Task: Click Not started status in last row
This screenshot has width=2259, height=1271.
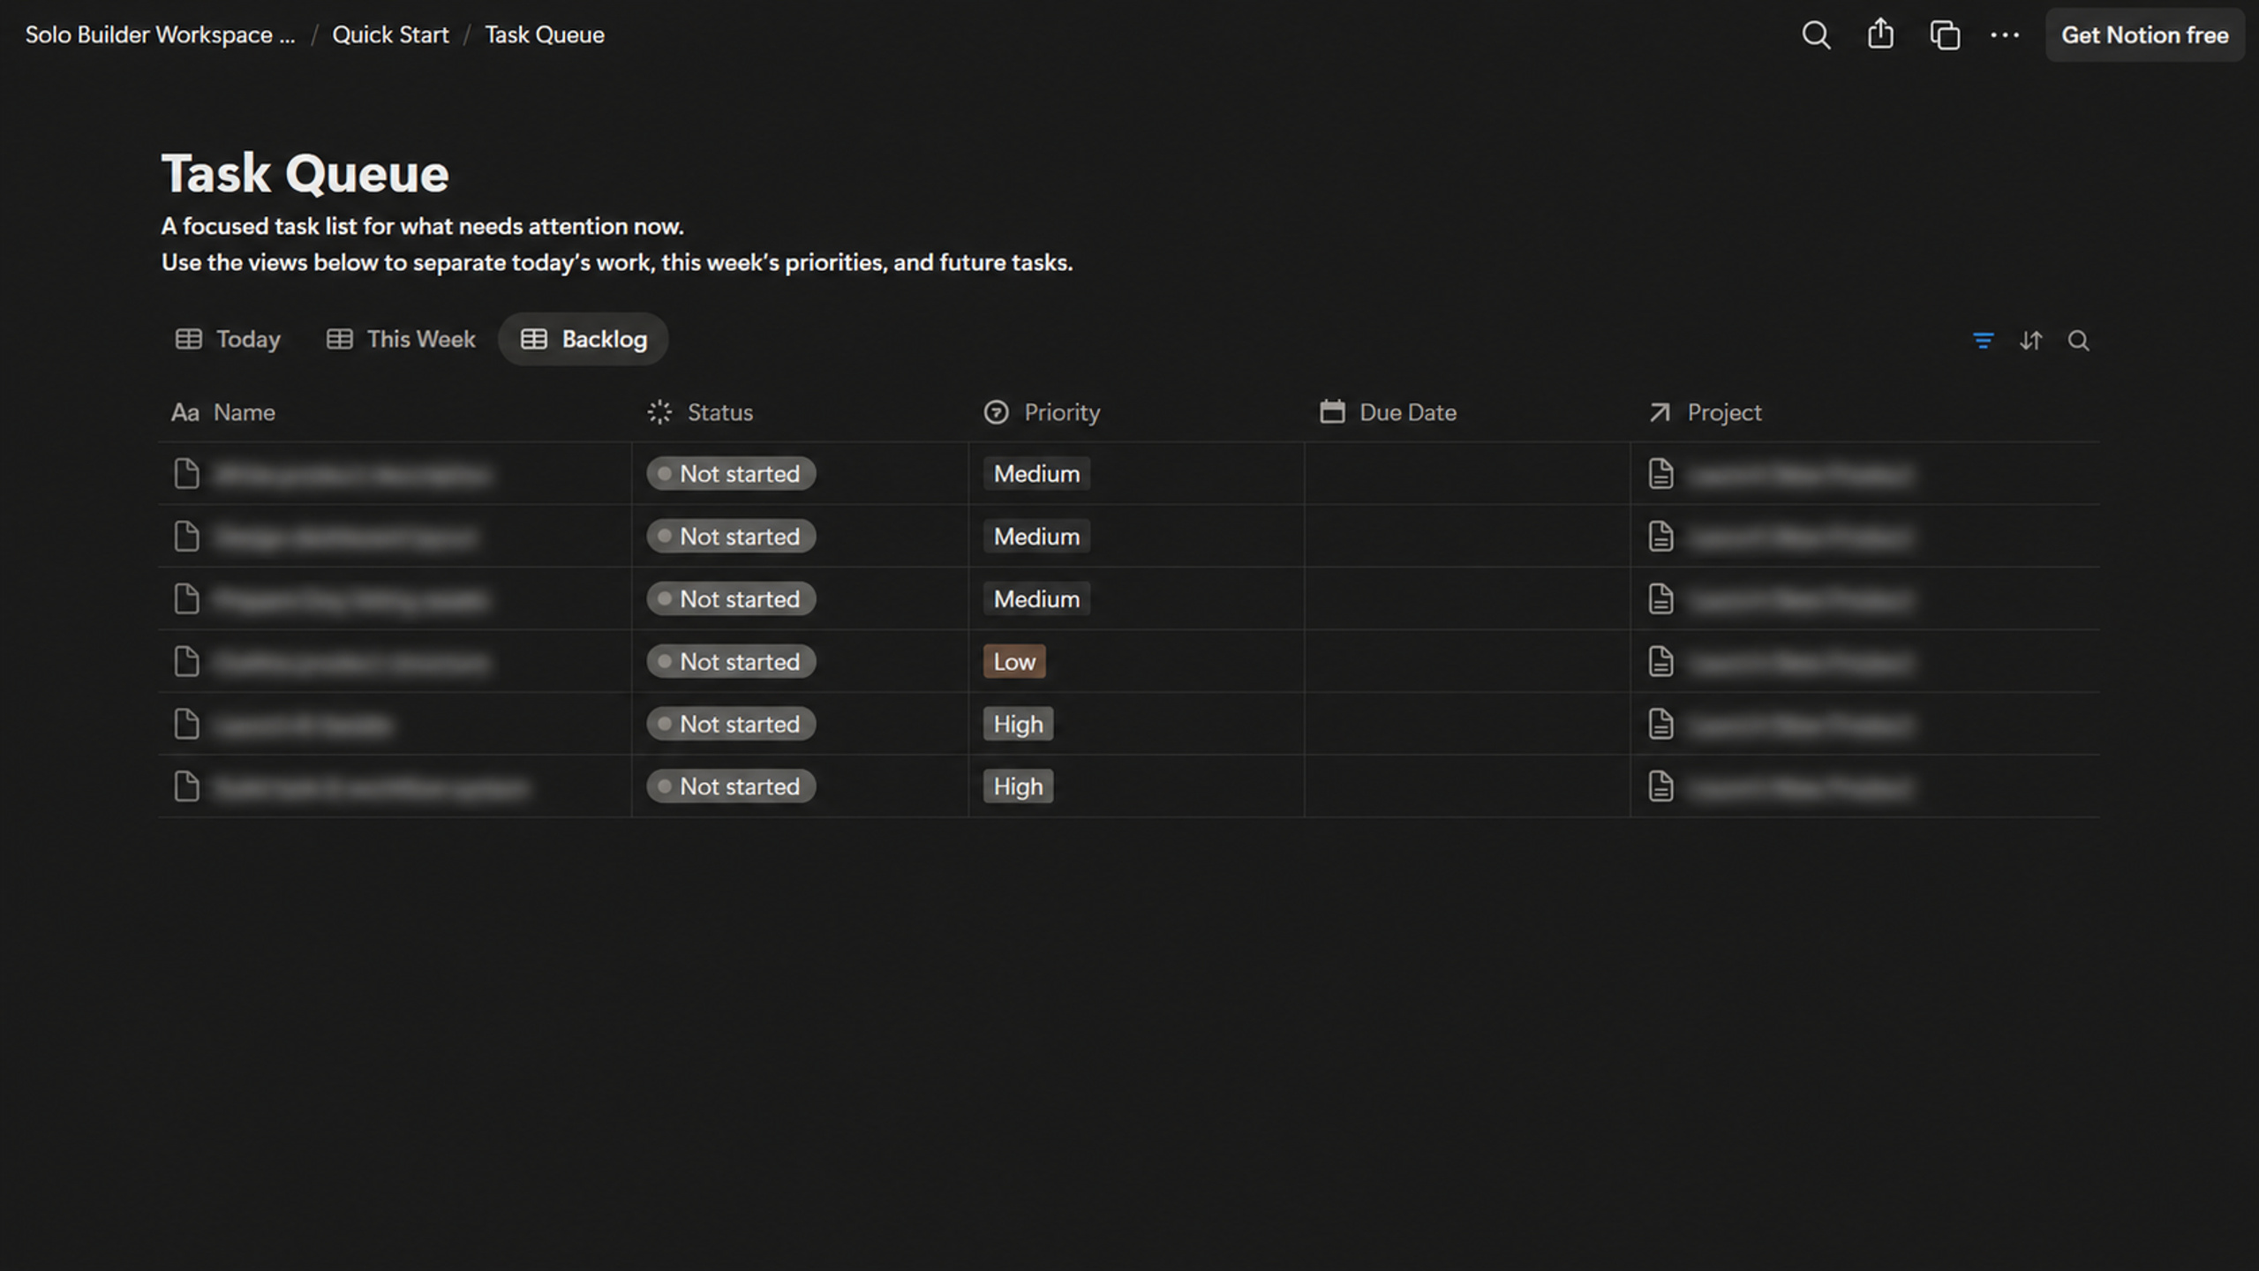Action: (x=731, y=787)
